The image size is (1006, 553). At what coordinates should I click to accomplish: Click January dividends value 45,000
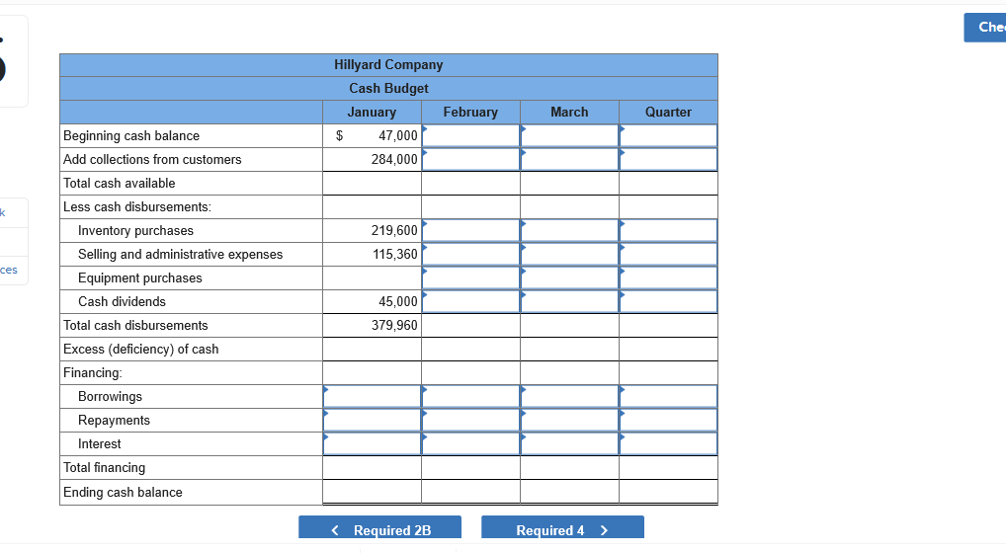point(398,302)
